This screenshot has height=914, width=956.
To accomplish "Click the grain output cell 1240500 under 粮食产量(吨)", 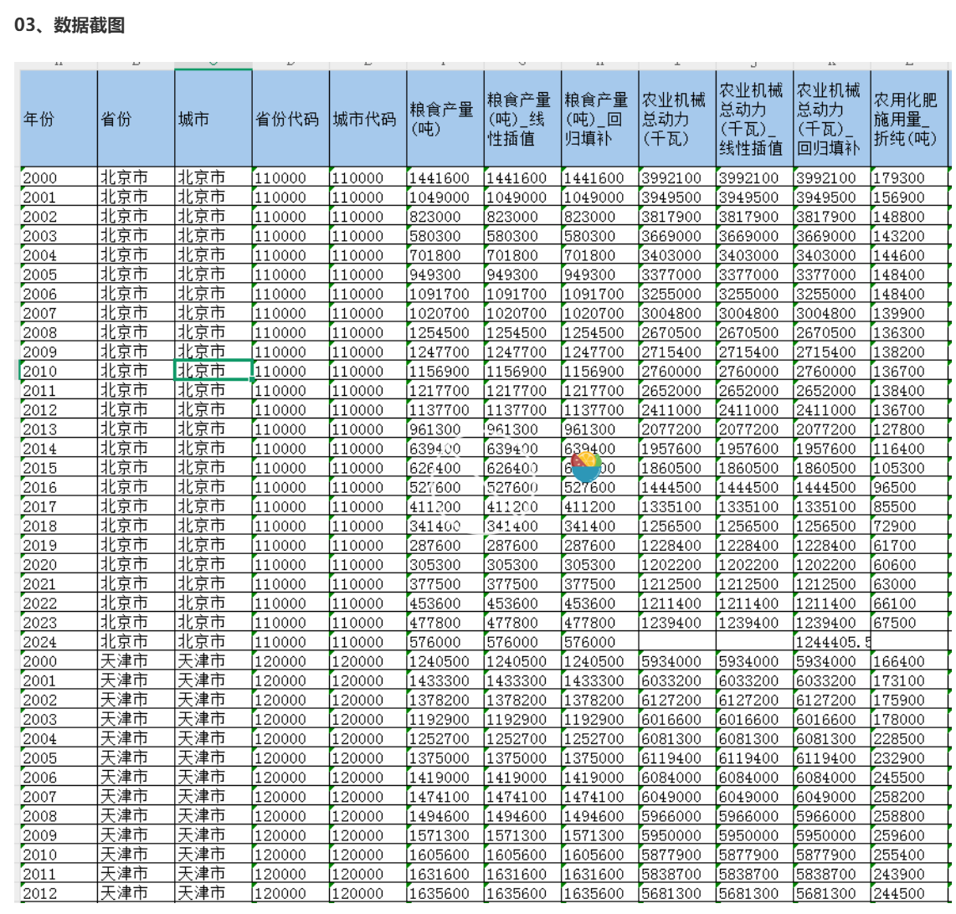I will 445,661.
